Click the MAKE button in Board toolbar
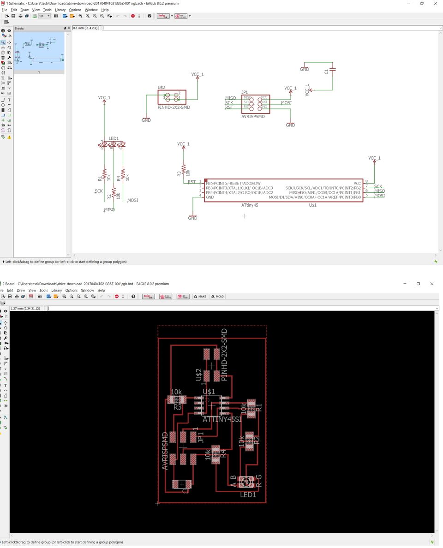The image size is (443, 548). pos(200,296)
